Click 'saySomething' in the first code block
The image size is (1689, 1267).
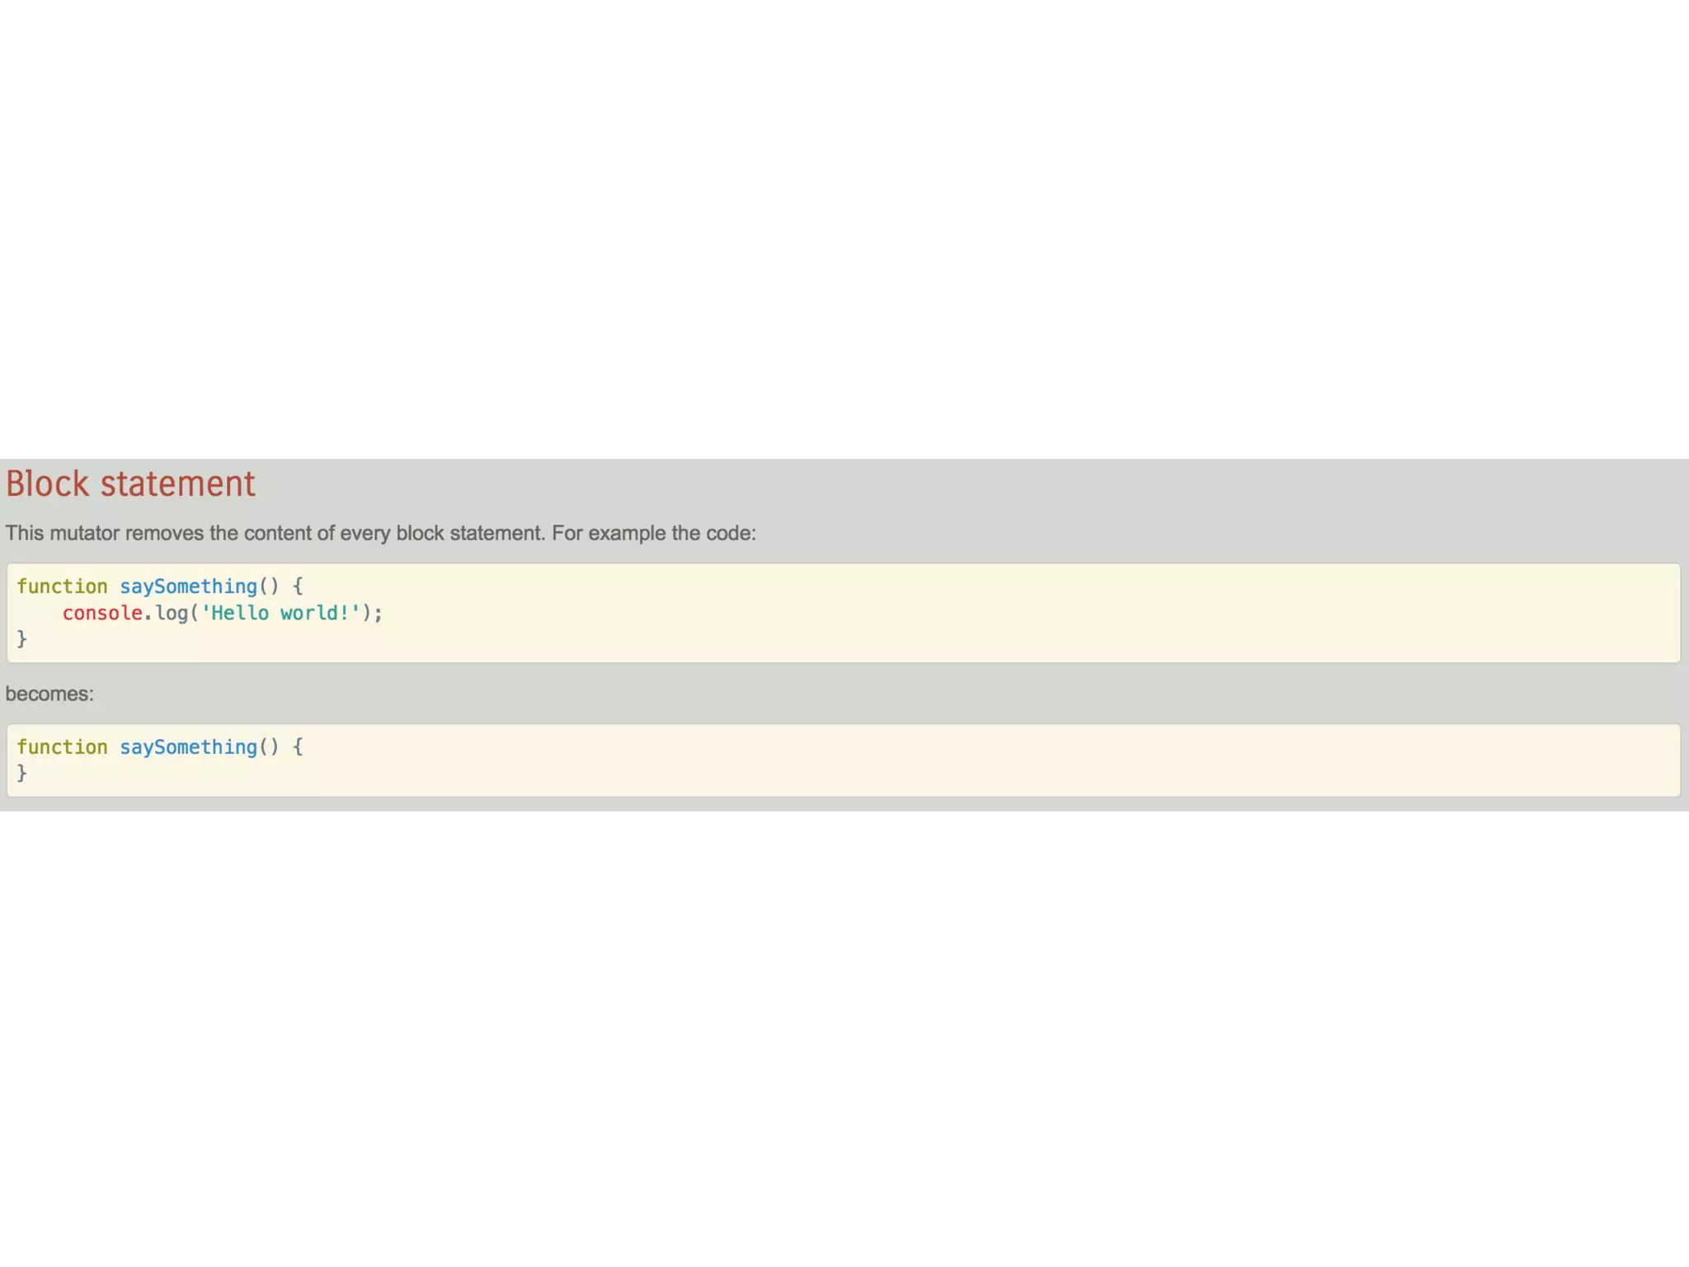click(x=188, y=586)
